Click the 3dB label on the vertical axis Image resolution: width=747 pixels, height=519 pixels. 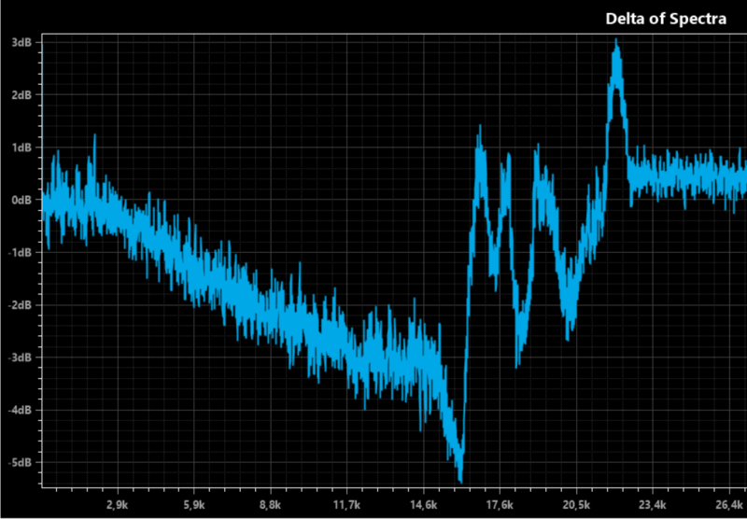21,42
